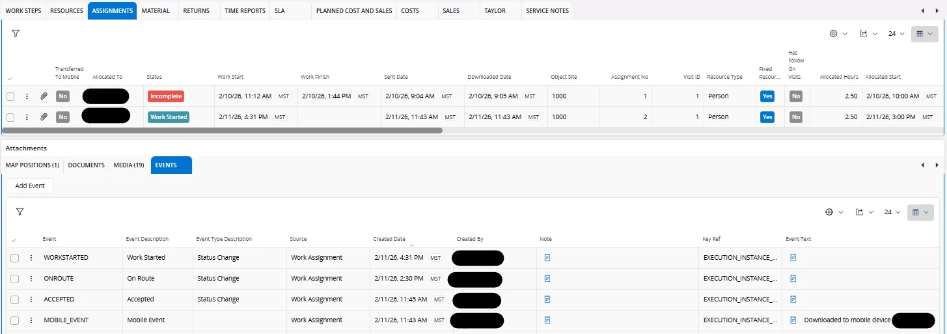Open the Time Reports tab

[245, 10]
